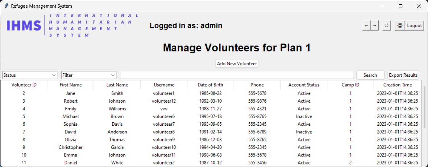This screenshot has height=167, width=428.
Task: Sort by First Name column header
Action: click(71, 85)
